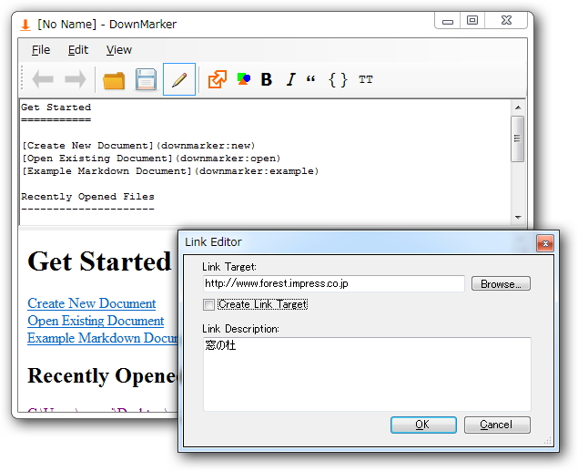578x471 pixels.
Task: Toggle the pencil edit mode icon
Action: click(x=179, y=79)
